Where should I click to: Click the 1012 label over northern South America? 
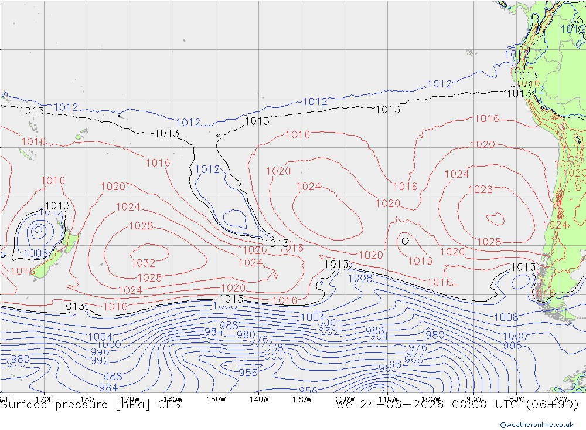pos(573,29)
